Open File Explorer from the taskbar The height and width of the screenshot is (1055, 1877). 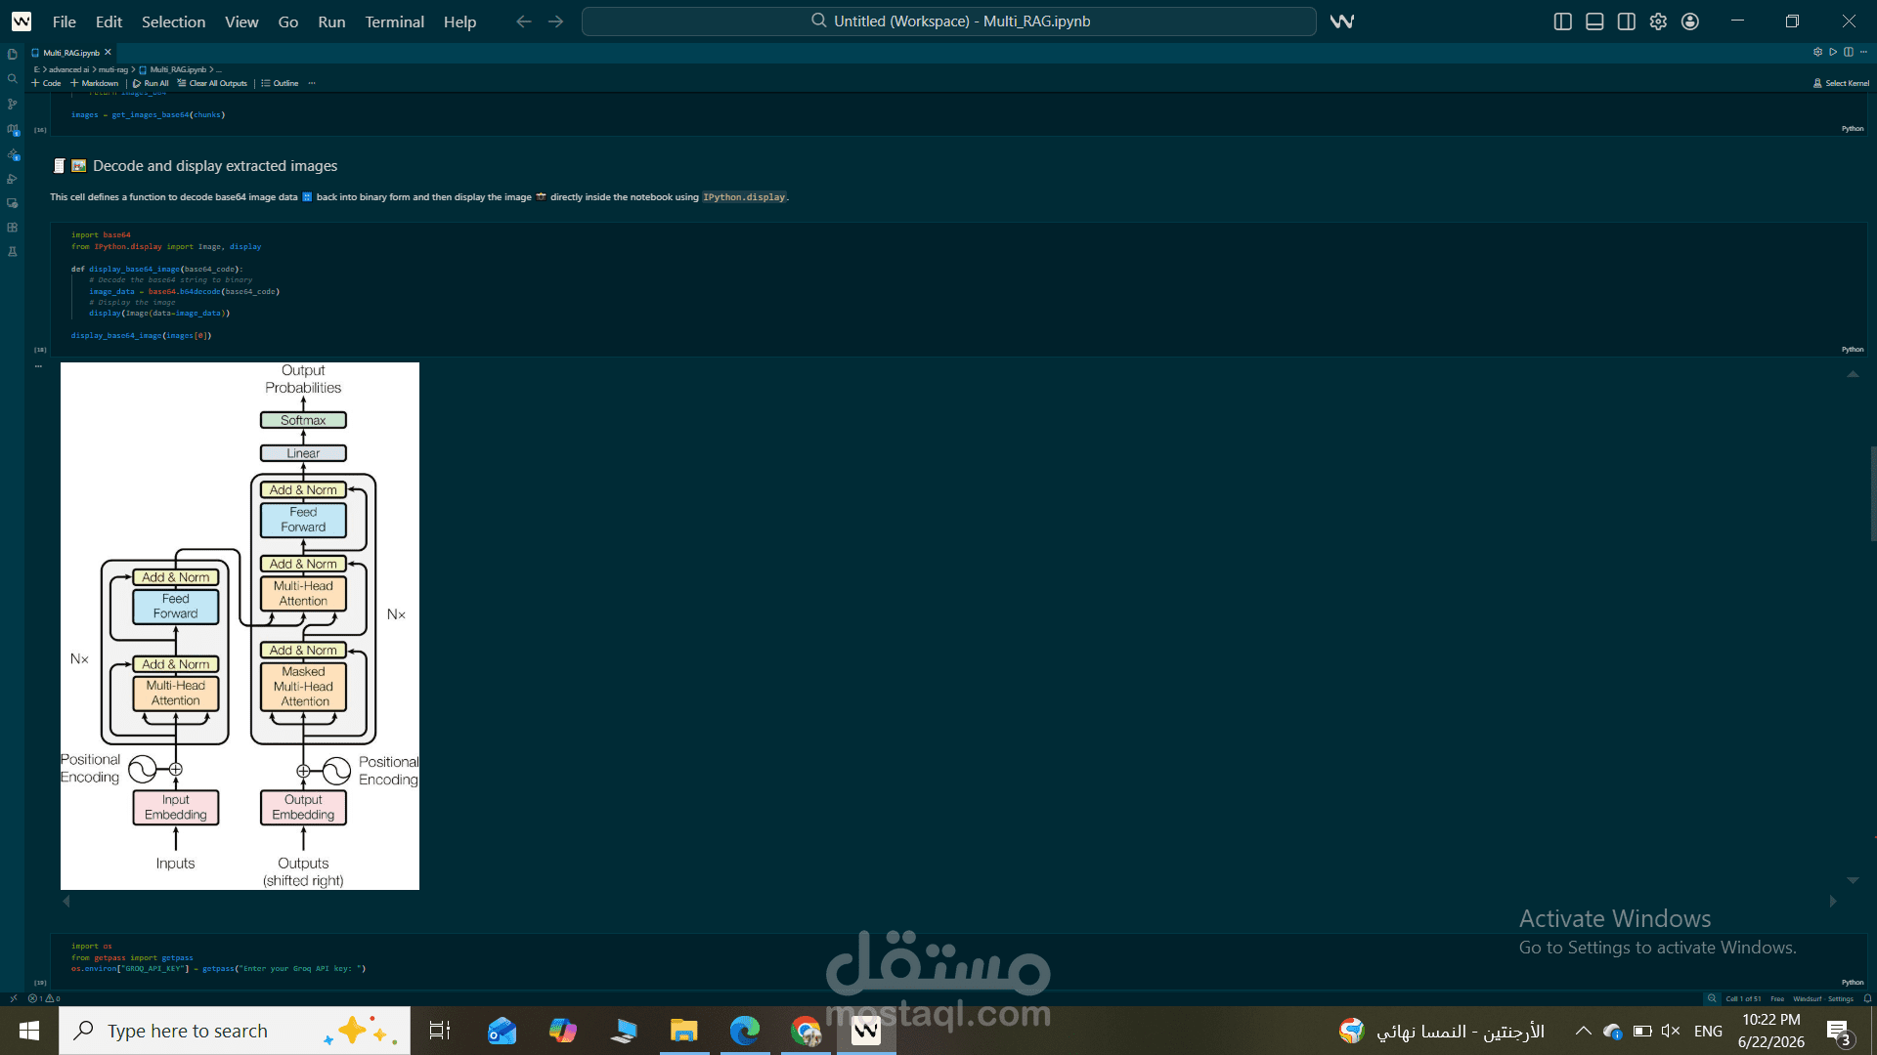tap(683, 1031)
